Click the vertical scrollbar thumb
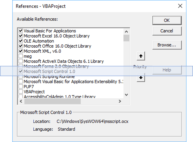The height and width of the screenshot is (142, 193). coord(126,38)
